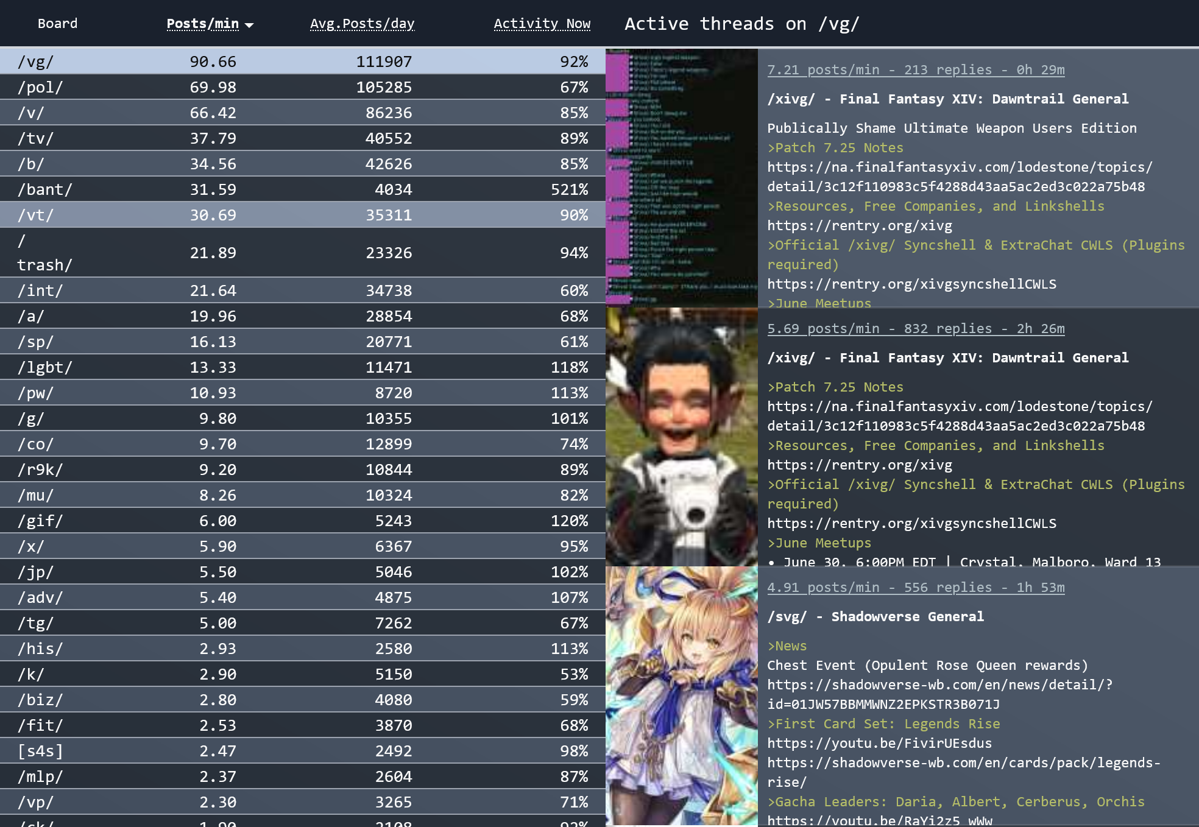Image resolution: width=1199 pixels, height=827 pixels.
Task: Select the /pw/ board row
Action: (x=303, y=393)
